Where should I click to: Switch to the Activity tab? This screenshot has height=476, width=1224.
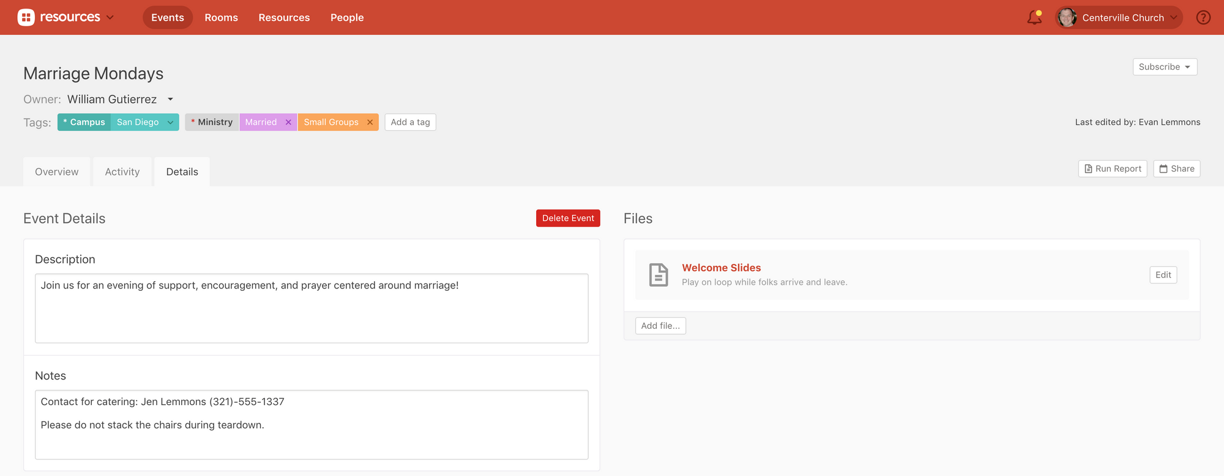(x=122, y=172)
